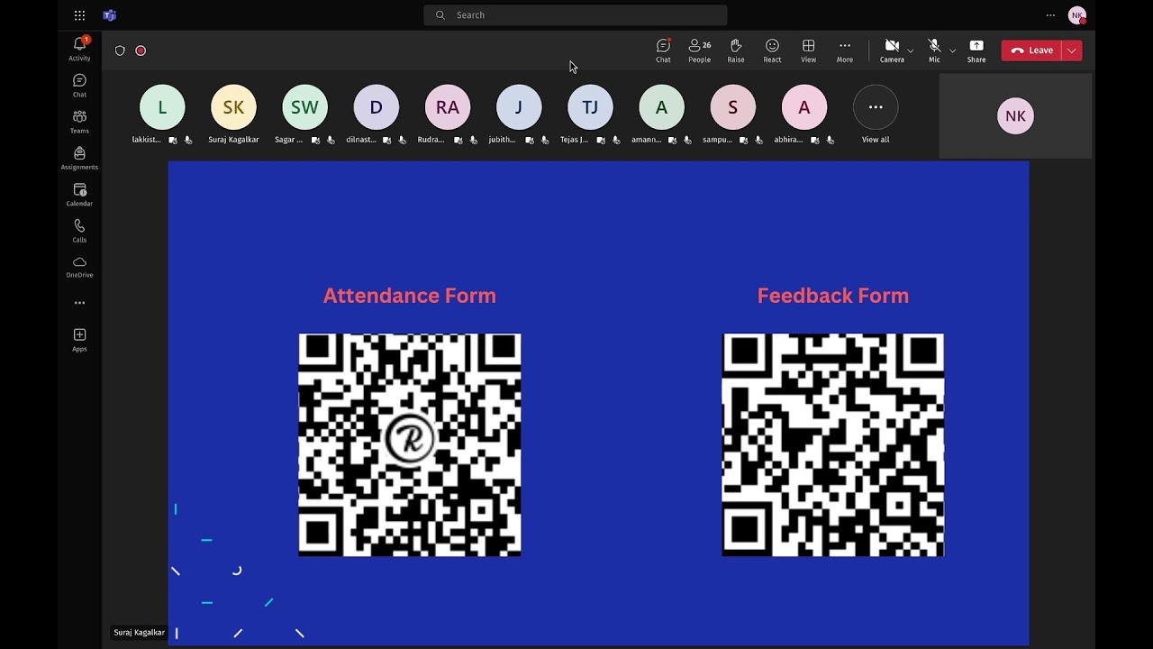Click the "Attendance Form" heading text

(x=410, y=296)
